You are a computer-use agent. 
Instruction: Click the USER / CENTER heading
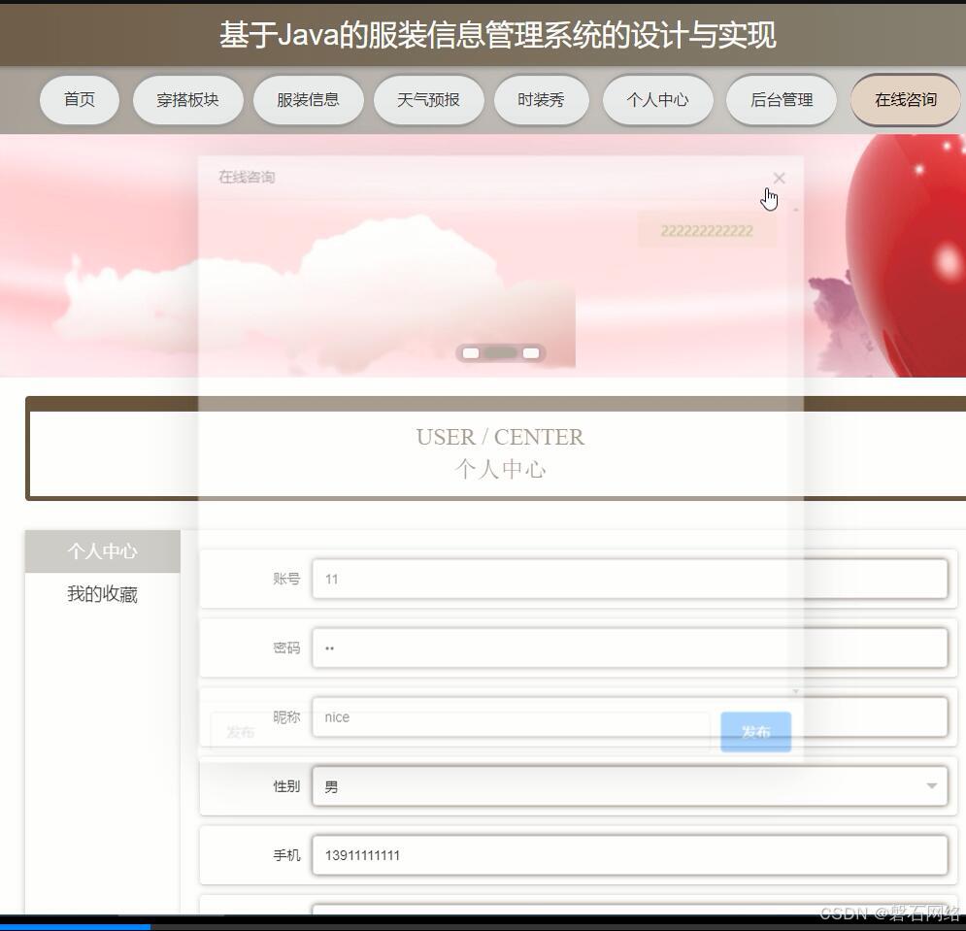(x=500, y=437)
